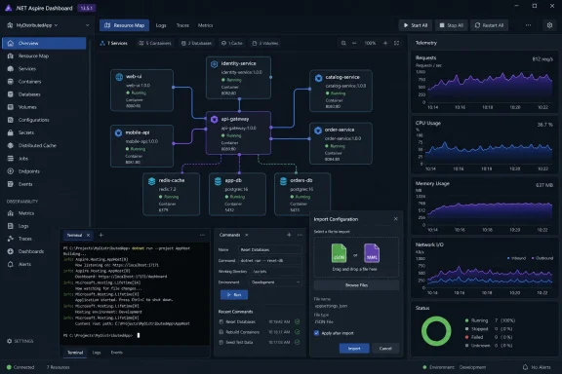
Task: Click the Alerts bell icon in the sidebar
Action: tap(11, 264)
